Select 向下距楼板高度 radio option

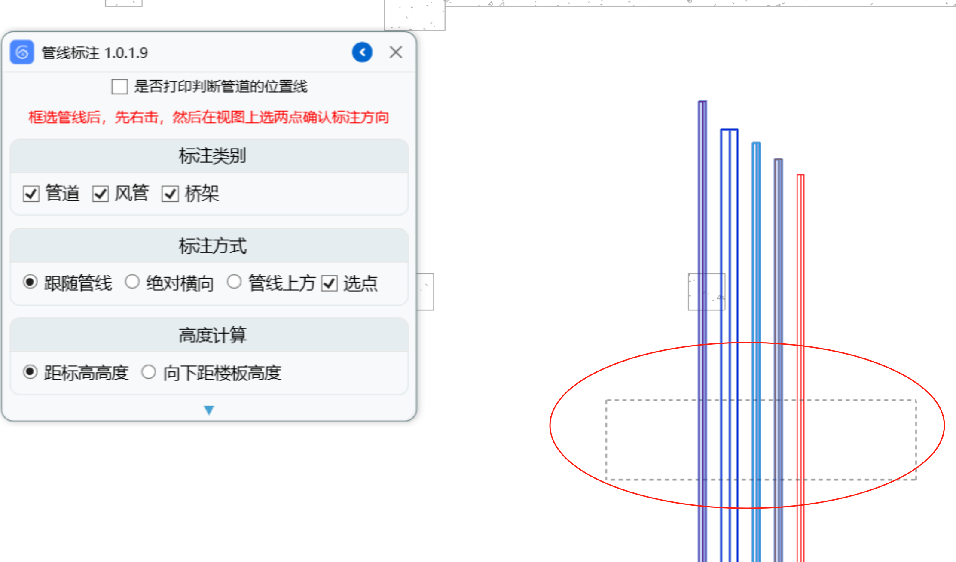[149, 372]
